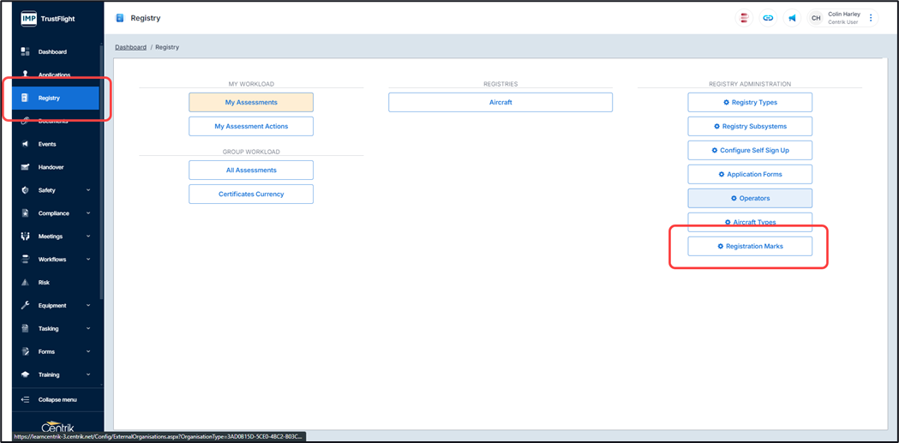Open Certificates Currency
The height and width of the screenshot is (443, 899).
(x=251, y=194)
